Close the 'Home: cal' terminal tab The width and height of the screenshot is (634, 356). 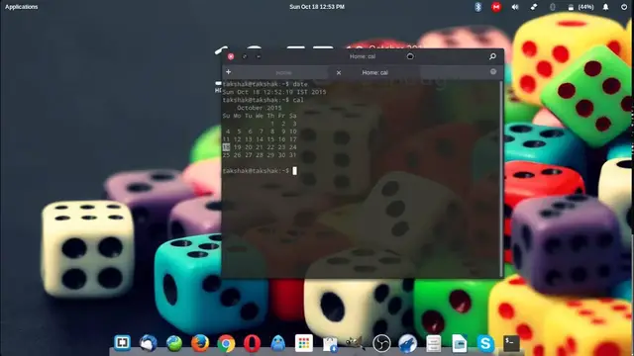pyautogui.click(x=339, y=72)
